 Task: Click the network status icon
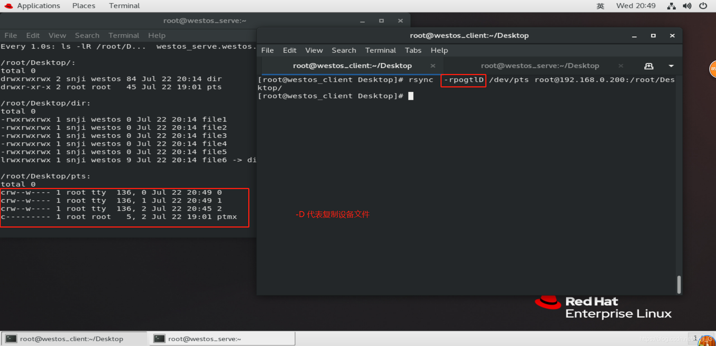pos(672,6)
